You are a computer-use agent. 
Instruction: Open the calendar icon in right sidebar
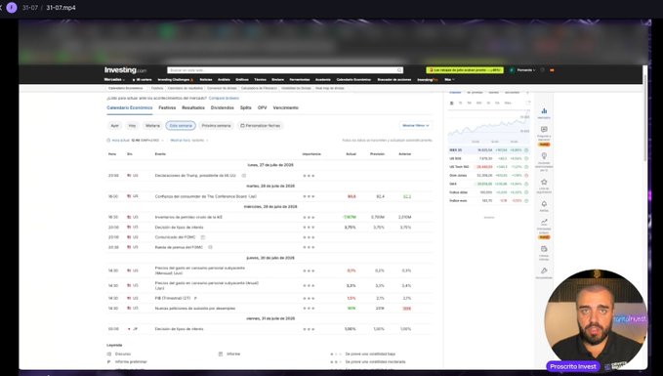pyautogui.click(x=544, y=249)
